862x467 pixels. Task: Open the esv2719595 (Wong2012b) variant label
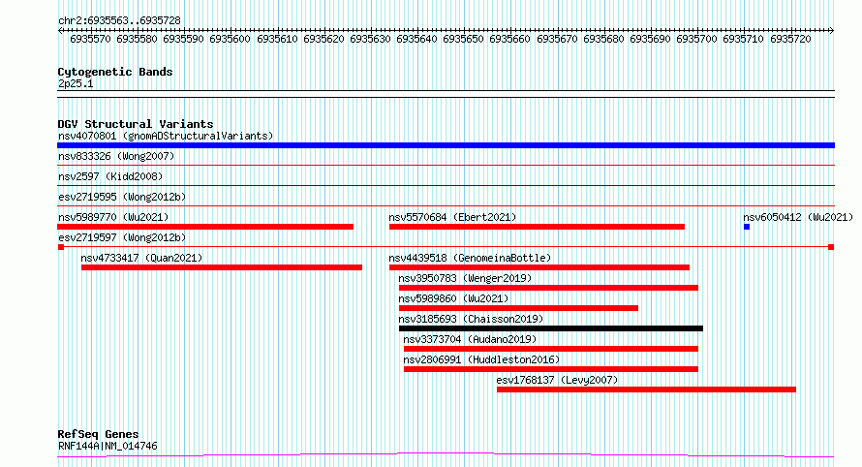click(x=122, y=197)
